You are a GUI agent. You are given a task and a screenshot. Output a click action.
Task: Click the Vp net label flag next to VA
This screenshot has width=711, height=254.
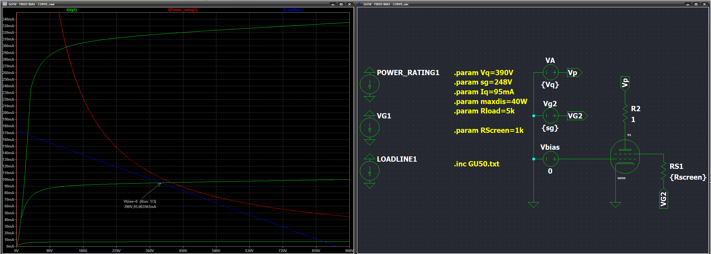coord(574,73)
